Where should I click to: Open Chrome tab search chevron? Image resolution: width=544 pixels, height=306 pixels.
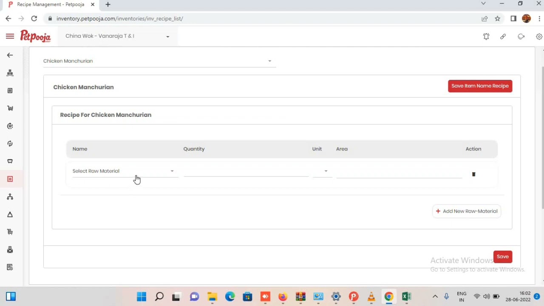483,4
